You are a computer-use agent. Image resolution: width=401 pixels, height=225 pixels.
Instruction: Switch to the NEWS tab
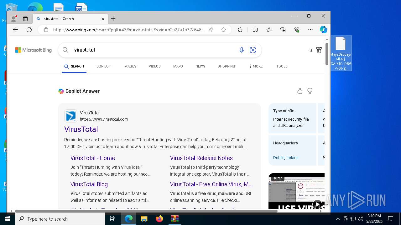click(200, 66)
